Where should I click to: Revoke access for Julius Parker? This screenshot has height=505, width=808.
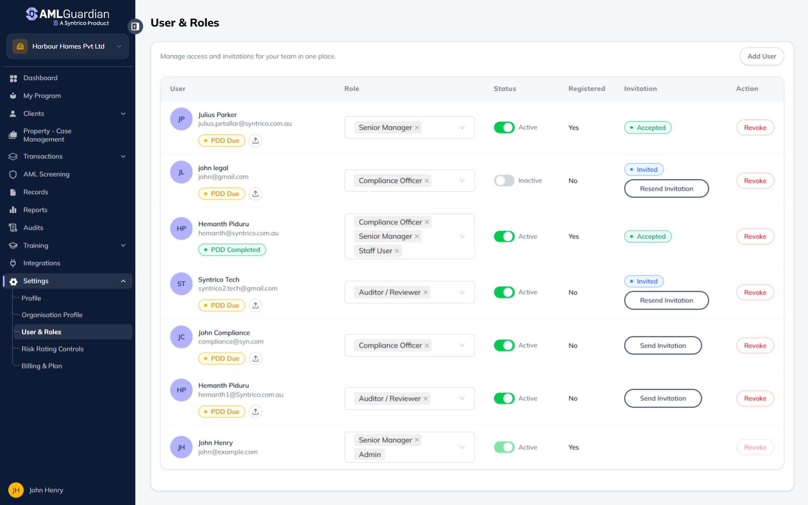click(x=755, y=128)
